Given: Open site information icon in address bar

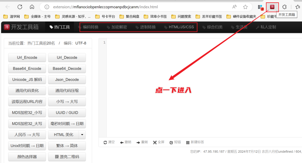Looking at the screenshot, I should pos(47,7).
